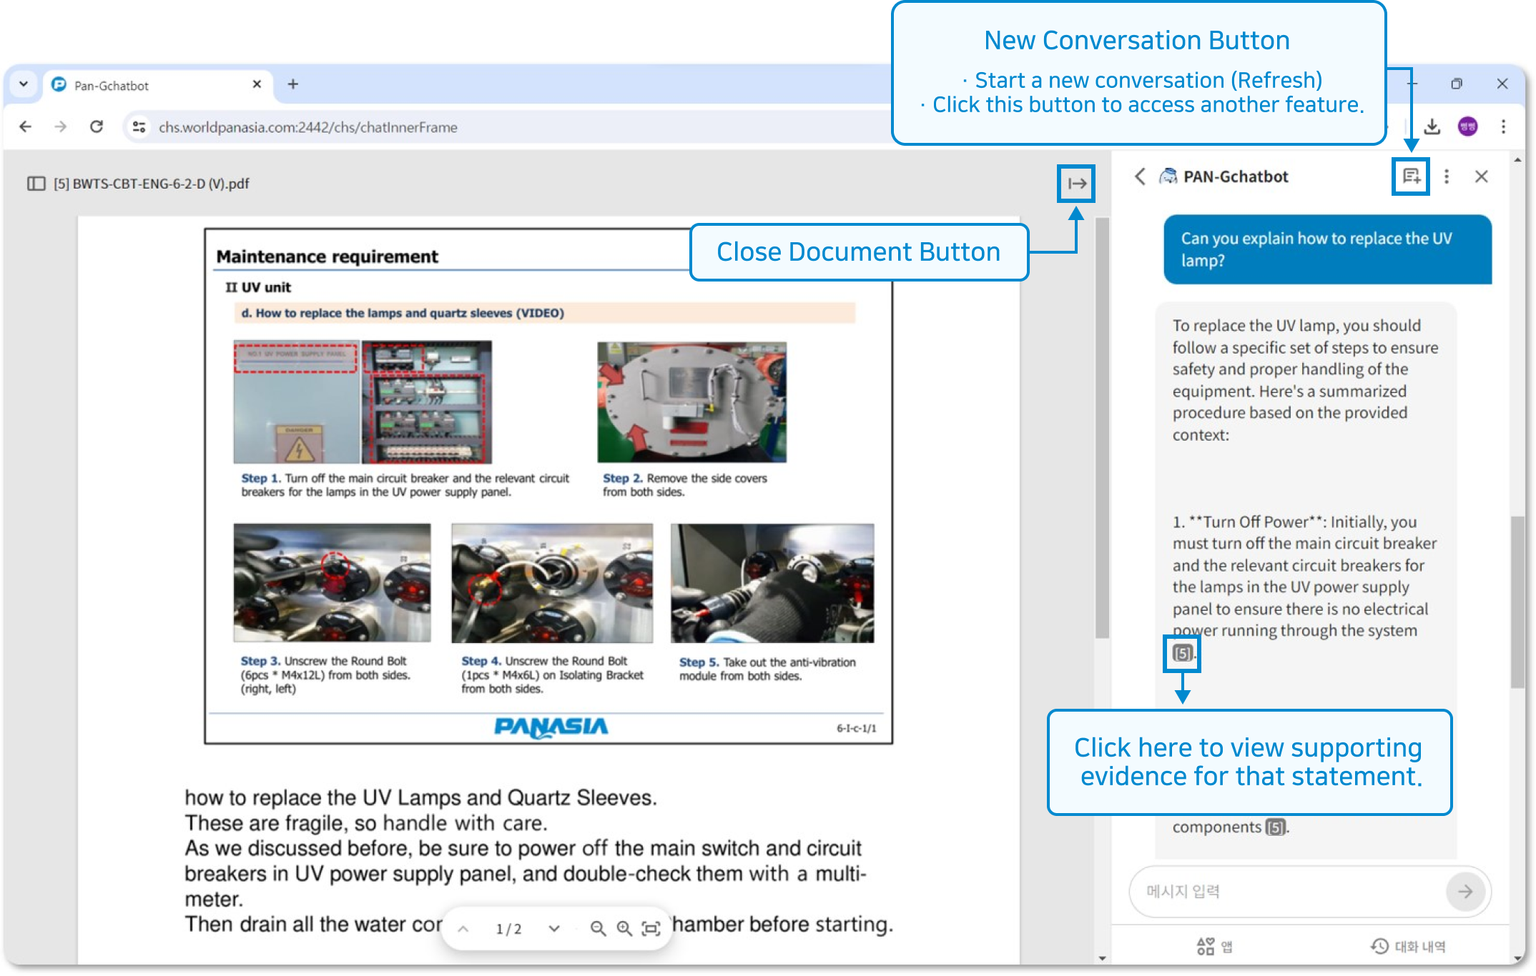This screenshot has height=976, width=1536.
Task: Navigate back in the browser
Action: [x=26, y=127]
